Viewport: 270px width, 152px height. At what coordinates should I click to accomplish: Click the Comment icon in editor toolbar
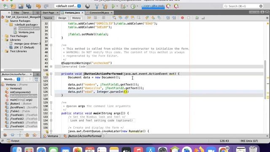coord(197,18)
